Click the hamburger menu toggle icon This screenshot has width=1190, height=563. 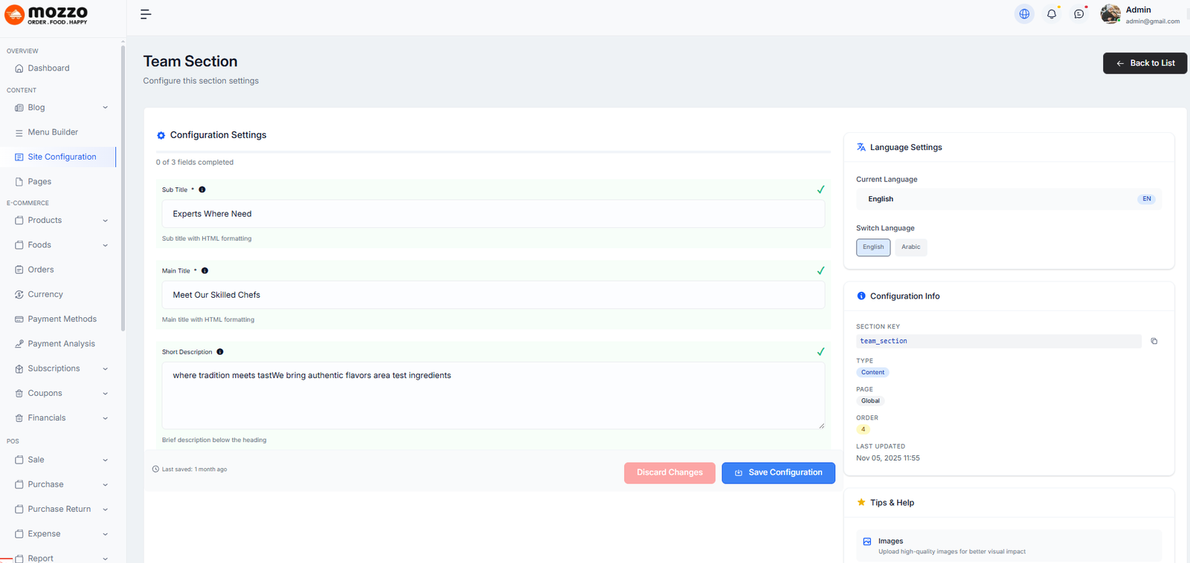coord(146,14)
